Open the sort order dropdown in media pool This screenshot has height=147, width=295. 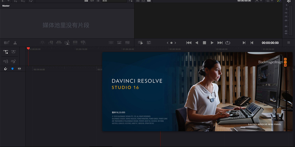point(131,1)
